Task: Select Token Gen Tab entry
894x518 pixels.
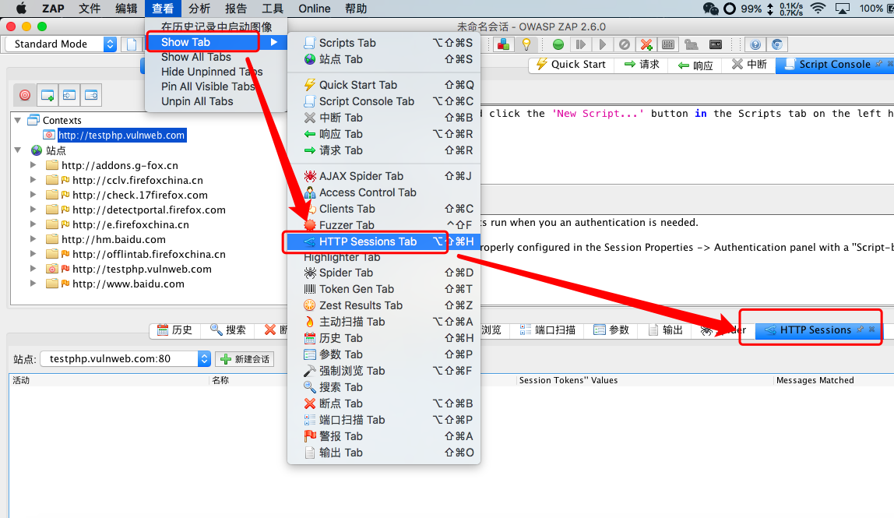Action: (x=384, y=289)
